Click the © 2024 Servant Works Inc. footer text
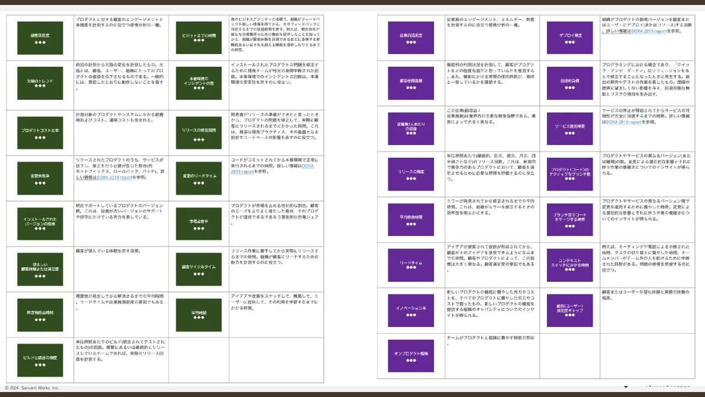Screen dimensions: 705x397 tap(32, 388)
